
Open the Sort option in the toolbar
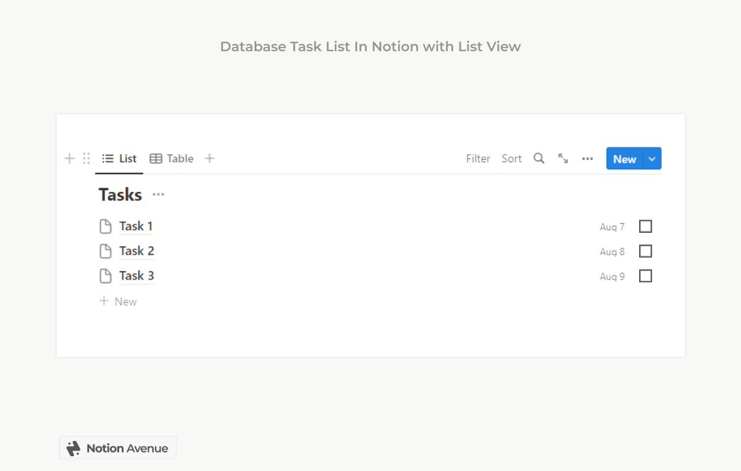point(511,158)
